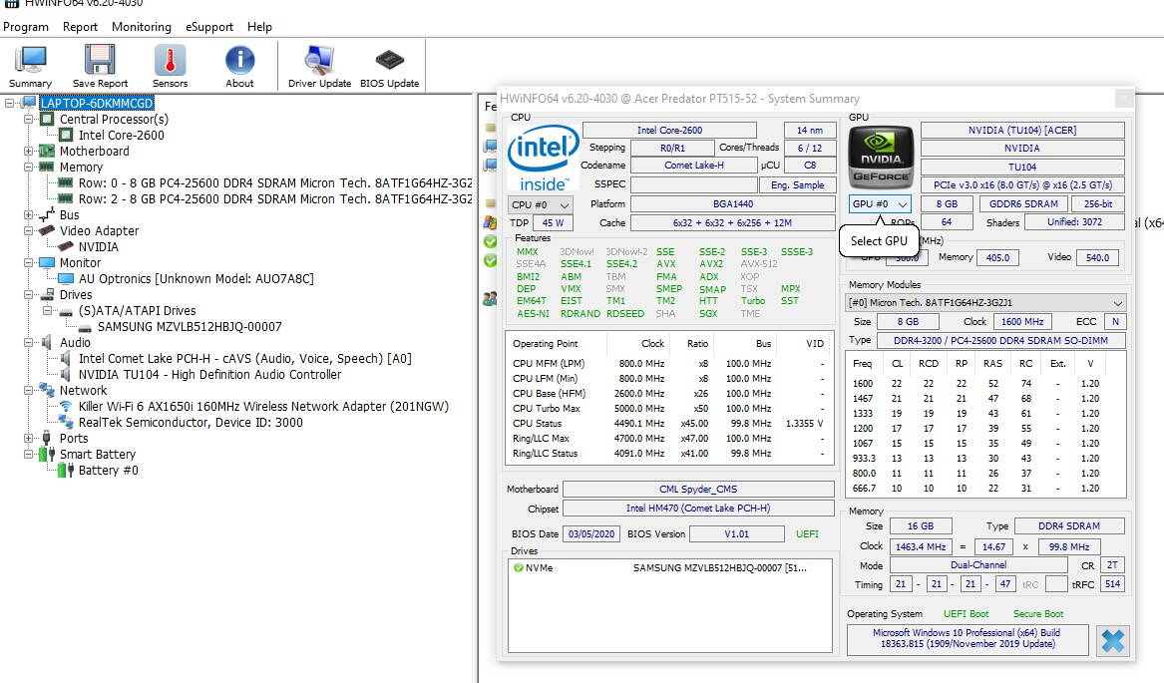1164x683 pixels.
Task: Expand the Motherboard branch
Action: (x=29, y=151)
